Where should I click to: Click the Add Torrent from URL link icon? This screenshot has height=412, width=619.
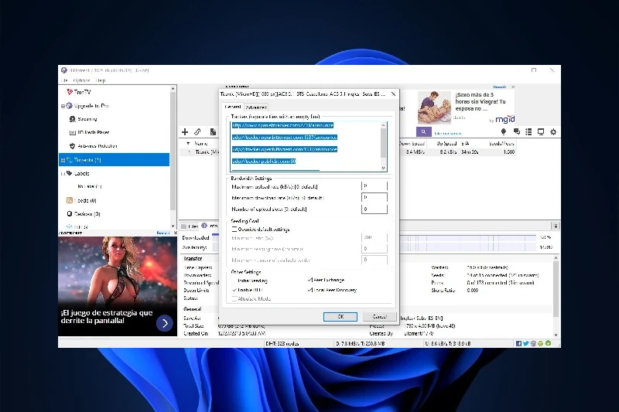click(x=197, y=132)
